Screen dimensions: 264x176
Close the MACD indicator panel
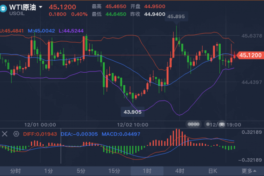(5, 134)
